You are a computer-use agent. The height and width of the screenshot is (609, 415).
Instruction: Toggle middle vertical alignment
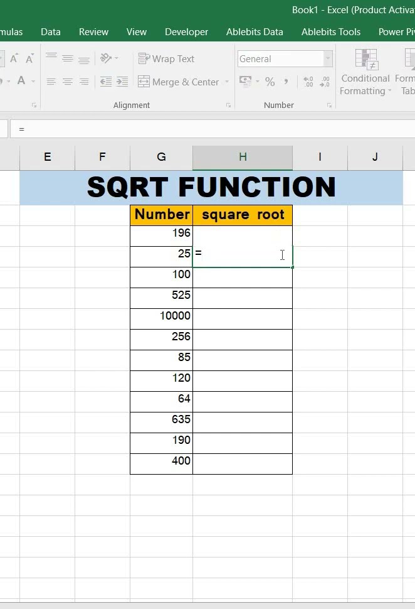[x=67, y=58]
